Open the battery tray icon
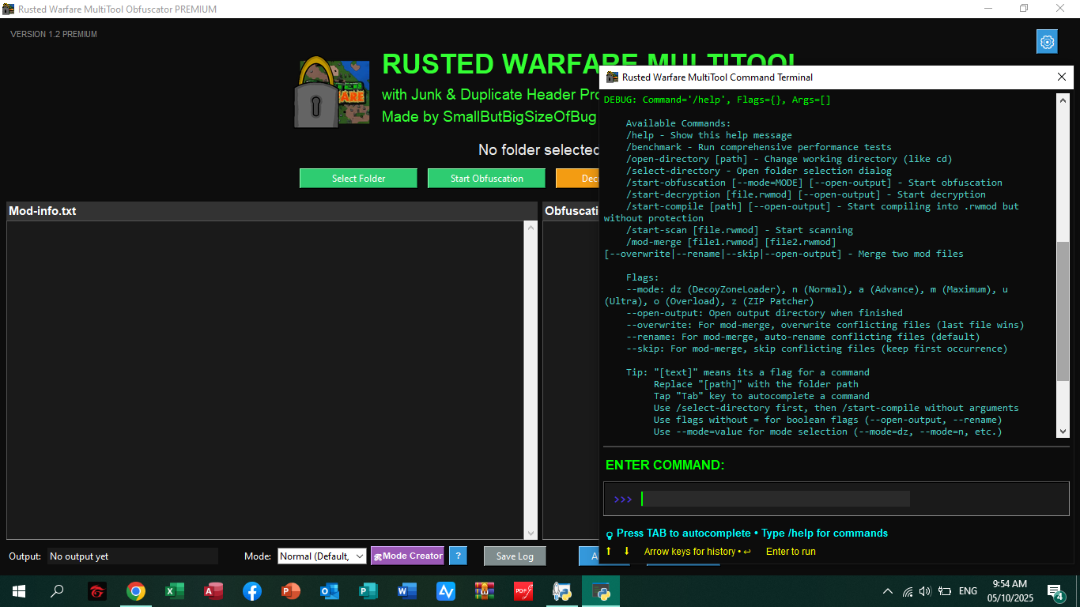The image size is (1080, 607). pos(944,591)
